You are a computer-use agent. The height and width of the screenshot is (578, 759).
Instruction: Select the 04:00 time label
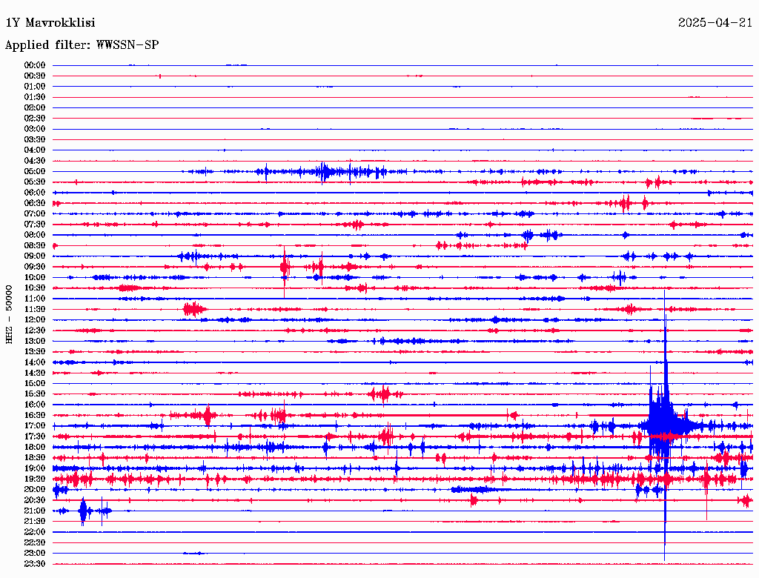click(35, 150)
